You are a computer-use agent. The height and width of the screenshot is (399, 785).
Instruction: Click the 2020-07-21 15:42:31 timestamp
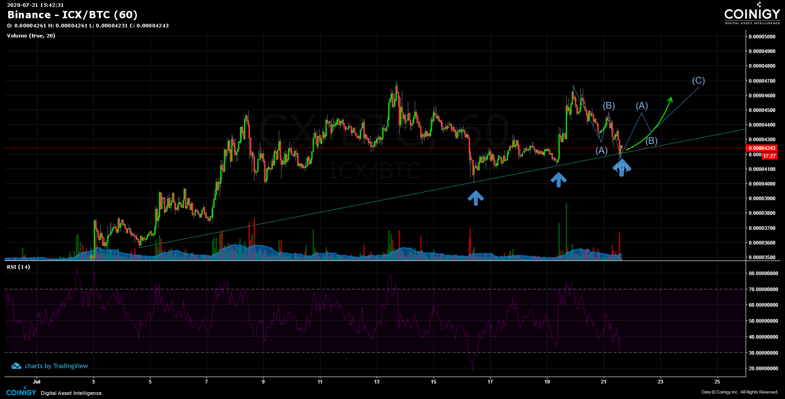tap(35, 5)
